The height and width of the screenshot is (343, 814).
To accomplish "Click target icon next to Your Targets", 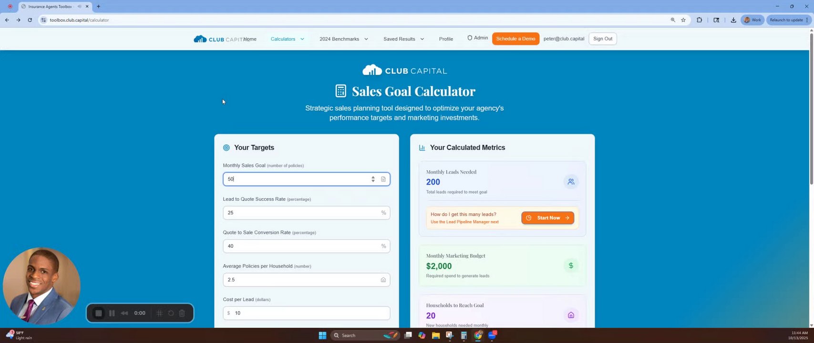I will click(226, 148).
